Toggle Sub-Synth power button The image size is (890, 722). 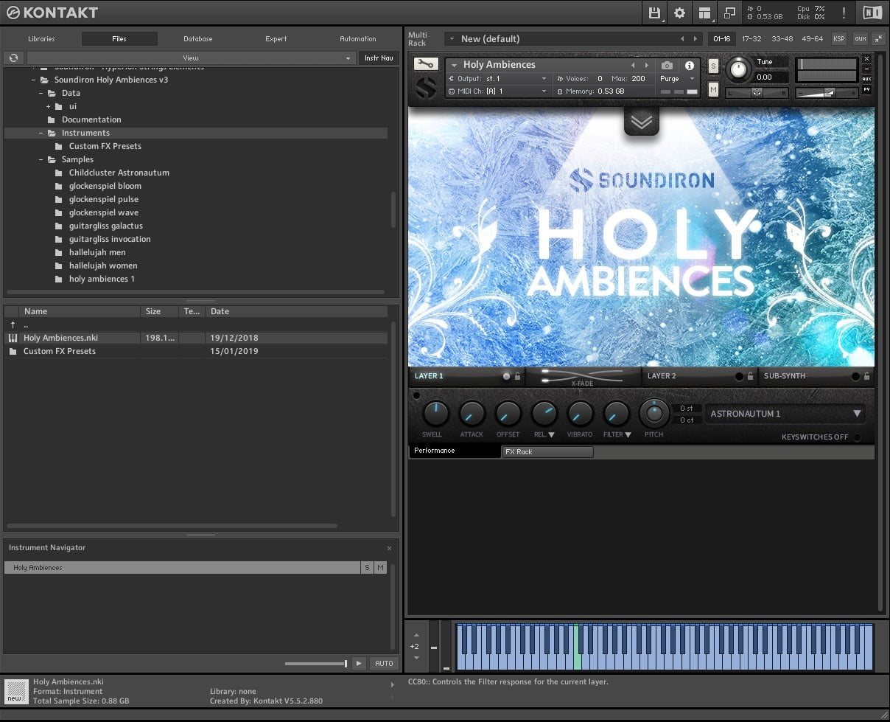(x=855, y=376)
